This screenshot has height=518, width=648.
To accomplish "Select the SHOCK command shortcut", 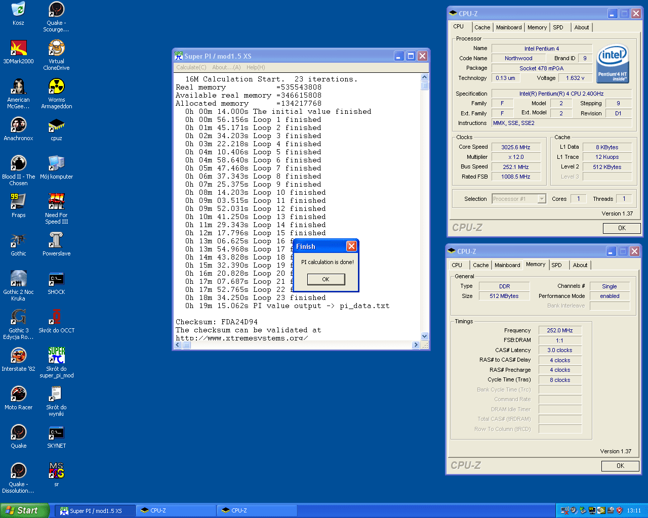I will coord(56,283).
